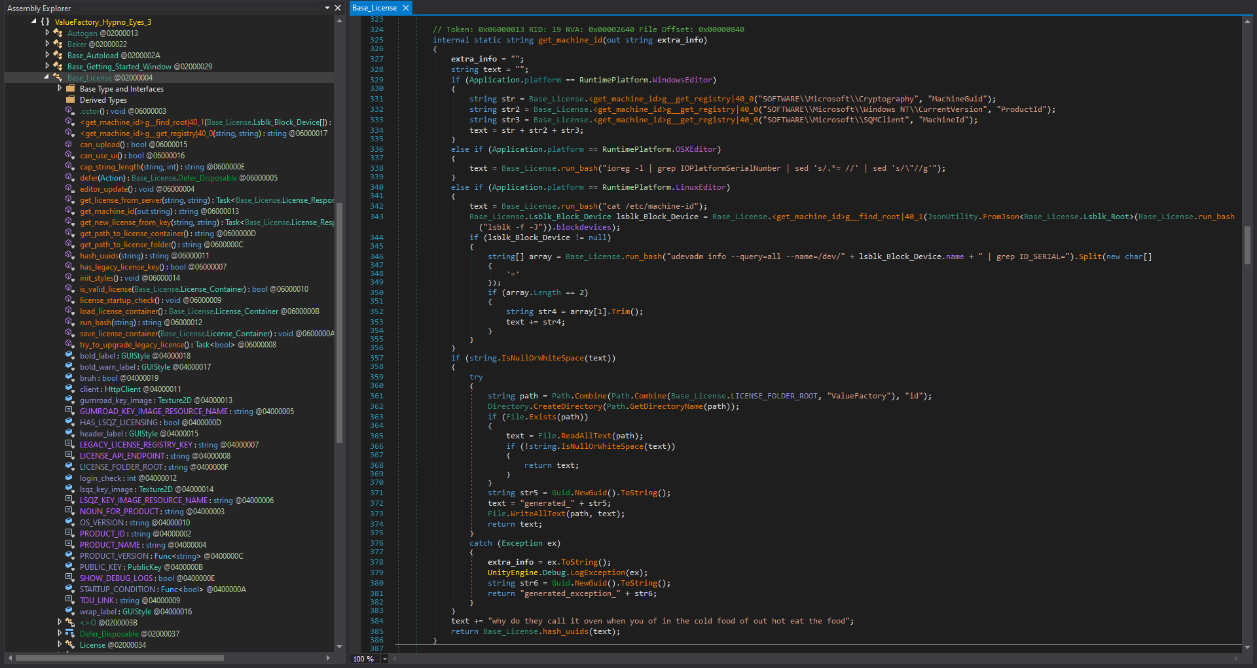Click the Assembly Explorer vertical scrollbar thumb
Image resolution: width=1257 pixels, height=668 pixels.
tap(339, 323)
